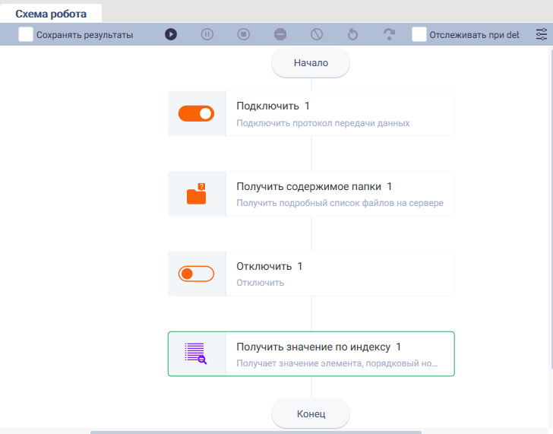
Task: Click text 'Получить подробный список файлов на сервере'
Action: pos(340,203)
